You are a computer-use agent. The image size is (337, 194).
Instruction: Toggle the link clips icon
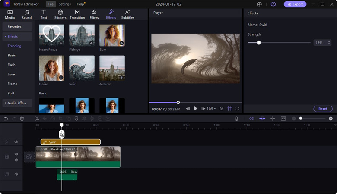pyautogui.click(x=252, y=119)
